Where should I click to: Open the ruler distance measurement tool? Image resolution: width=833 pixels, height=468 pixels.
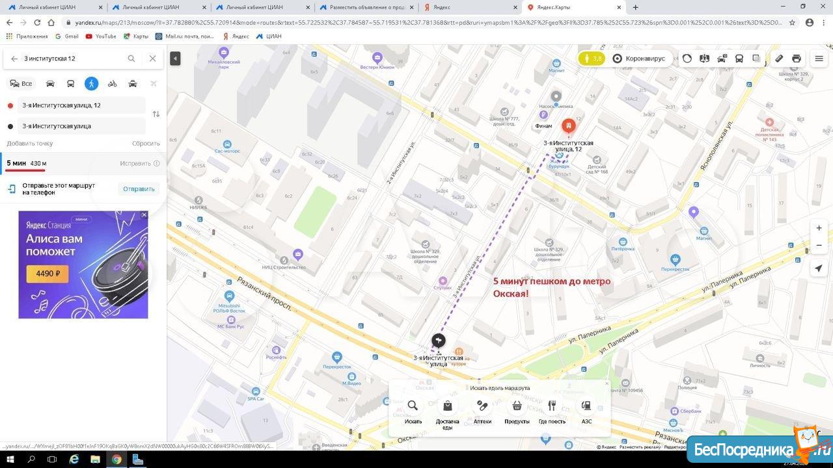tap(778, 58)
